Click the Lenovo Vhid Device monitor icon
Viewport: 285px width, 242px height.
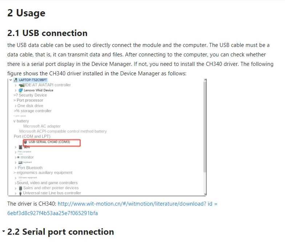pyautogui.click(x=21, y=90)
